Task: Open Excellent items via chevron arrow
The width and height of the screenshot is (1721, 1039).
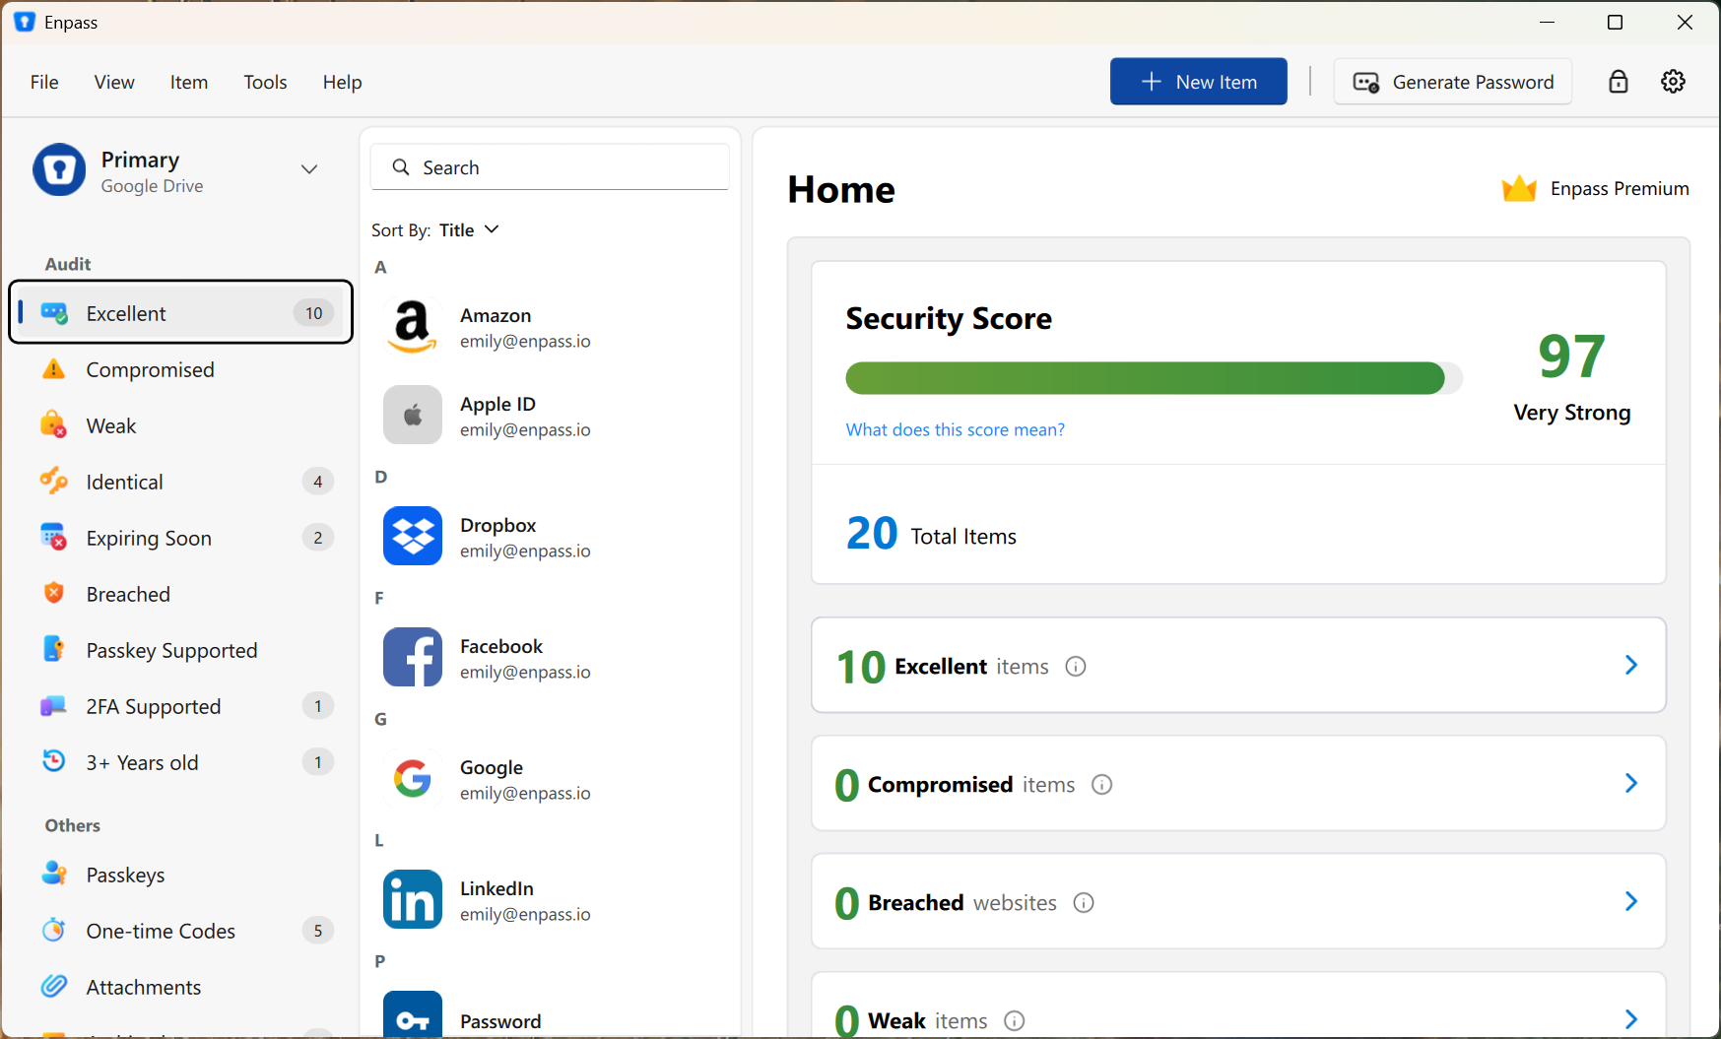Action: click(1631, 666)
